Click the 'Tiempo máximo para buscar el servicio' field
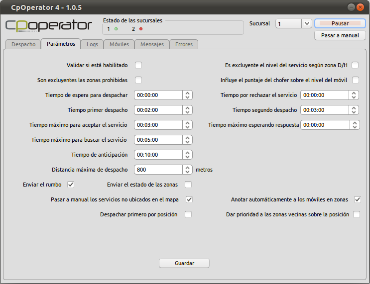Viewport: 370px width, 284px height. (x=158, y=140)
